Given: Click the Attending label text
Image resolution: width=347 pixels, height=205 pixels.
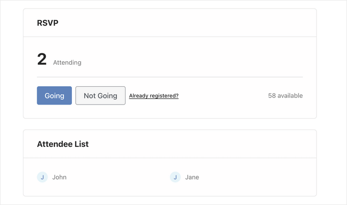Looking at the screenshot, I should 67,63.
